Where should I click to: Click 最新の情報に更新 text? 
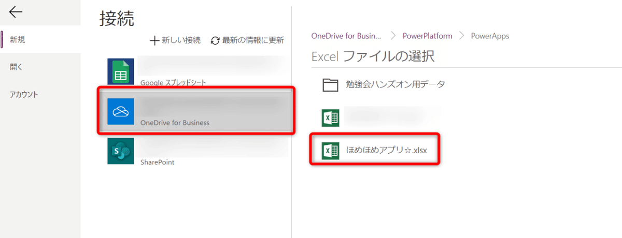(253, 40)
